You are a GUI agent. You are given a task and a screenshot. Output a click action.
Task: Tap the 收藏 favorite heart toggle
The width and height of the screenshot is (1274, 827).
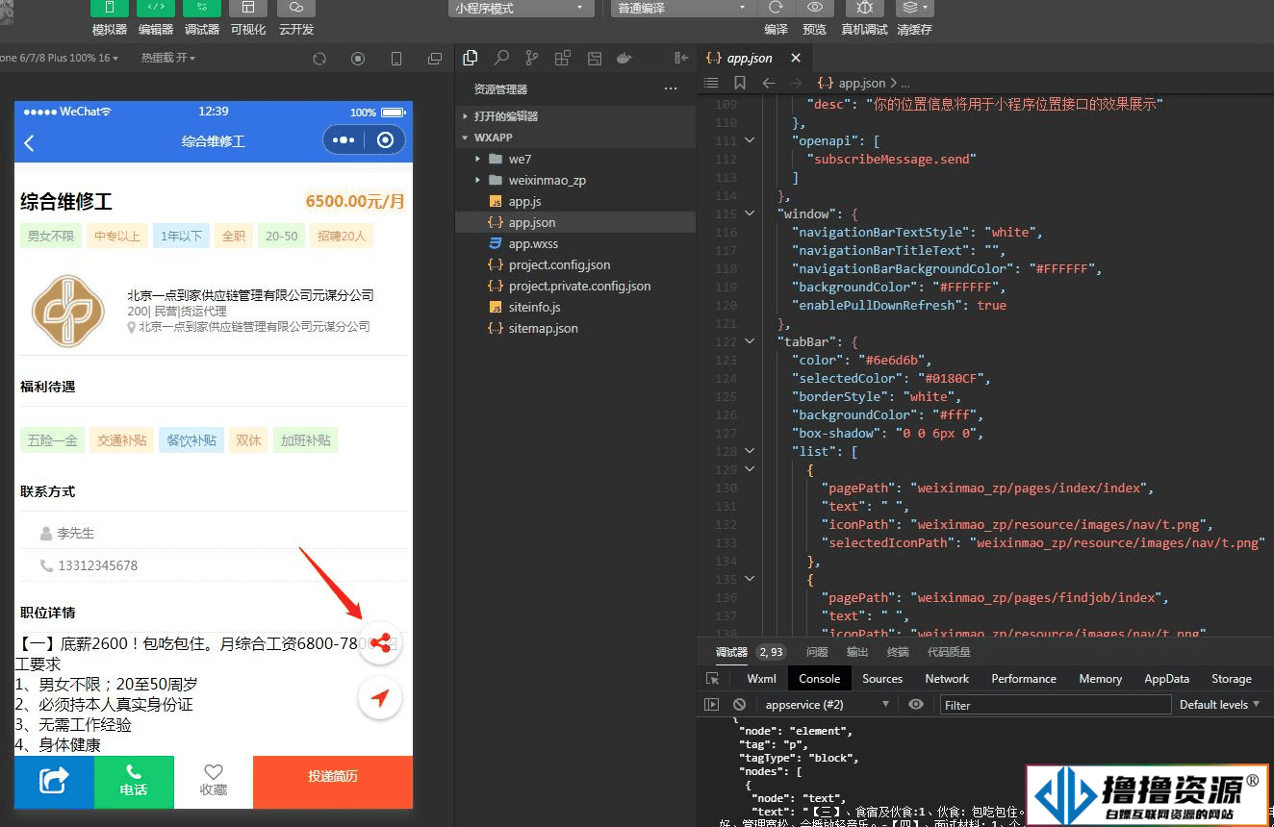tap(214, 781)
